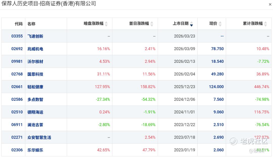Sort by 累计涨跌幅 column arrows

pyautogui.click(x=265, y=24)
